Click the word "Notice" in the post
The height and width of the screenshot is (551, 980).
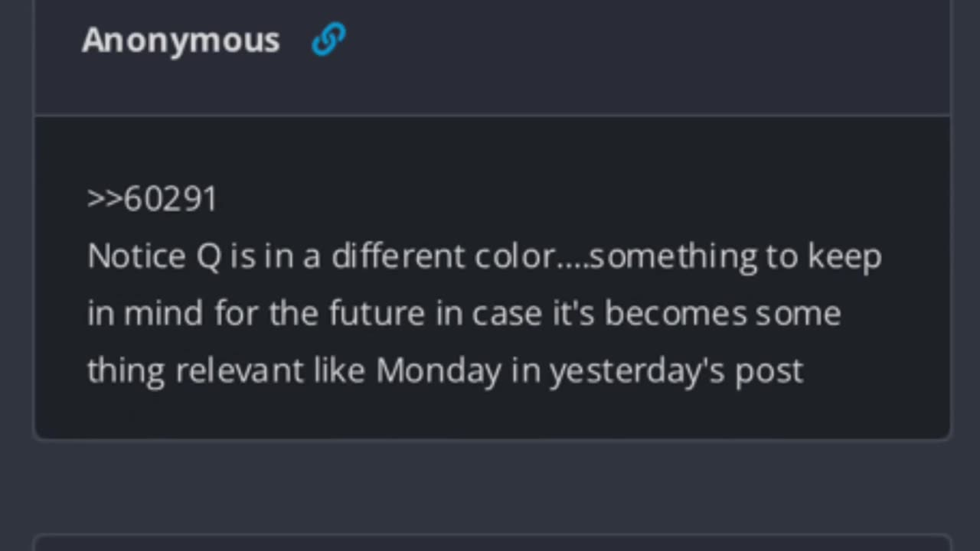[136, 256]
